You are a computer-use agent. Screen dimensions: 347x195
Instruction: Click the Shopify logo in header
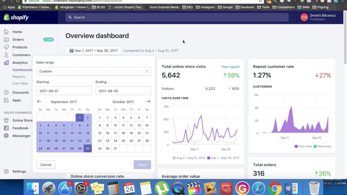click(16, 17)
